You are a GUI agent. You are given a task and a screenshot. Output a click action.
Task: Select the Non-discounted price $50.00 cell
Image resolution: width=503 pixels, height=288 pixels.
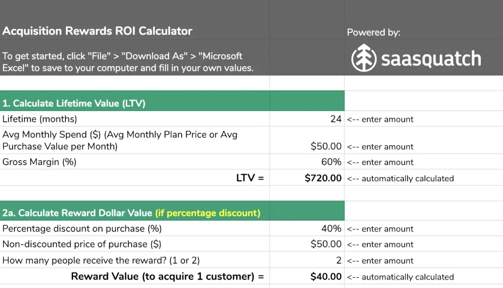tap(307, 244)
